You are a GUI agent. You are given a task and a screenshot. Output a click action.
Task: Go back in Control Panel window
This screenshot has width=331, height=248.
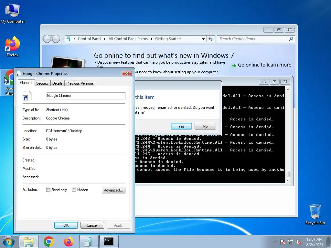[x=47, y=39]
